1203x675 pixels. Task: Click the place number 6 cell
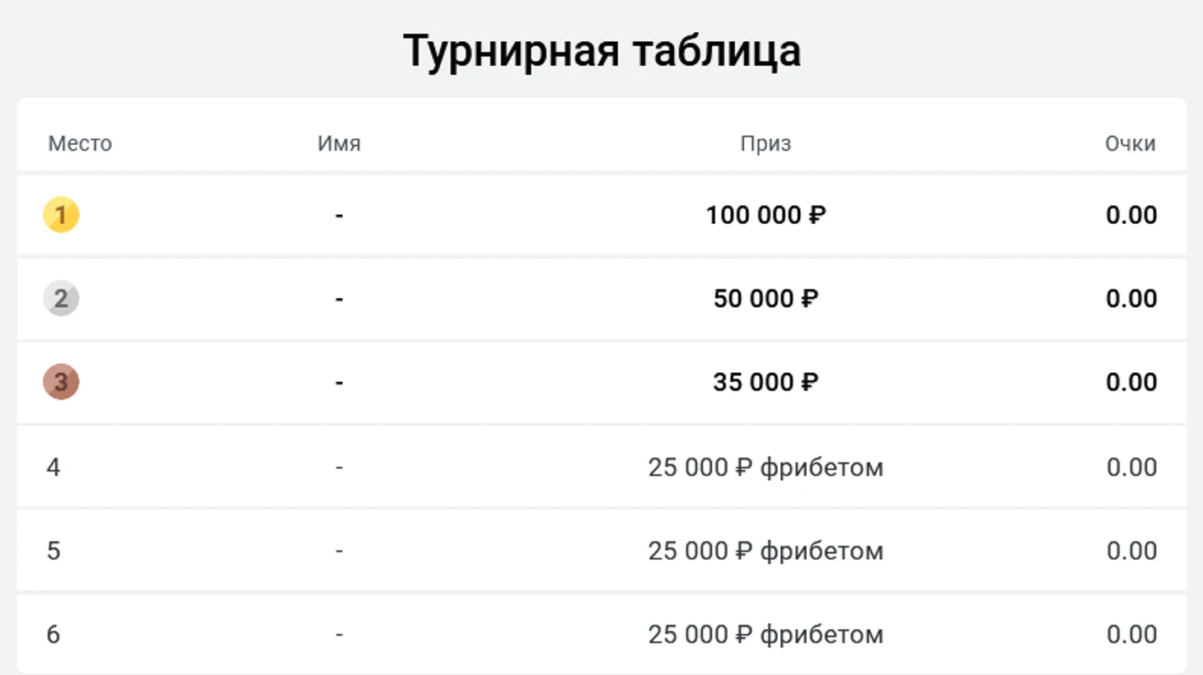coord(54,635)
